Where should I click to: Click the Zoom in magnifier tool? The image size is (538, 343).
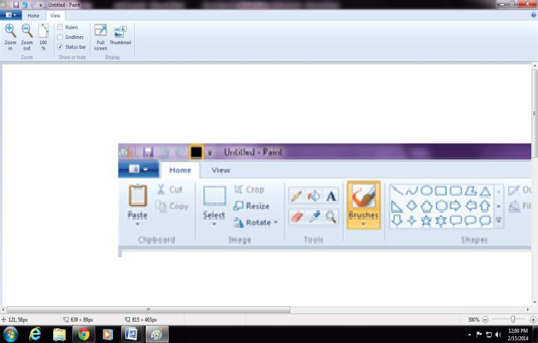10,37
